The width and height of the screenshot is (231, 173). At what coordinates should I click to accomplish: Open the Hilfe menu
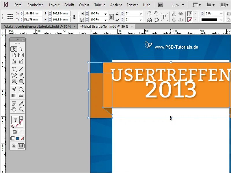click(x=147, y=5)
